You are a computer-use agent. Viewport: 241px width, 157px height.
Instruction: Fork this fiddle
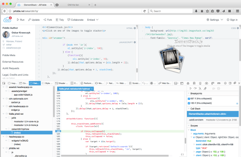[48, 20]
